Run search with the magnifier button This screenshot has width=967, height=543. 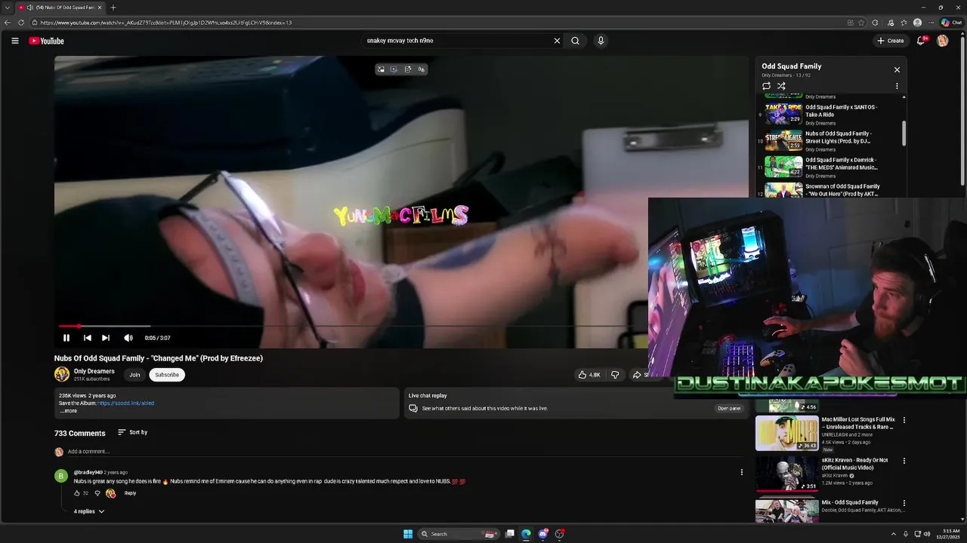point(575,41)
